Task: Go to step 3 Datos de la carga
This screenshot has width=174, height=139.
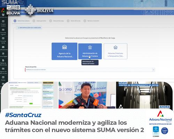Action: [57, 21]
